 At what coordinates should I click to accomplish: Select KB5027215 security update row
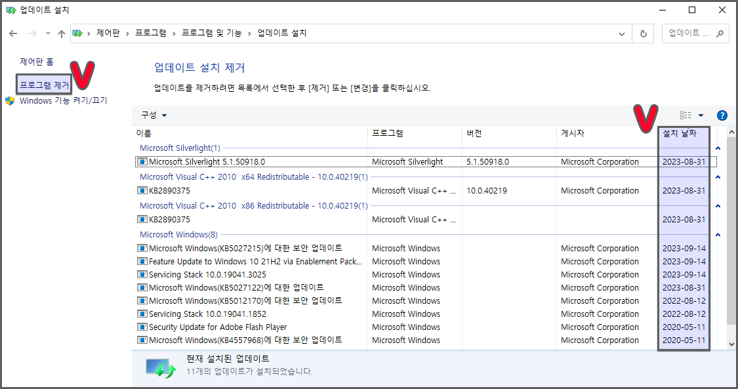pos(426,249)
